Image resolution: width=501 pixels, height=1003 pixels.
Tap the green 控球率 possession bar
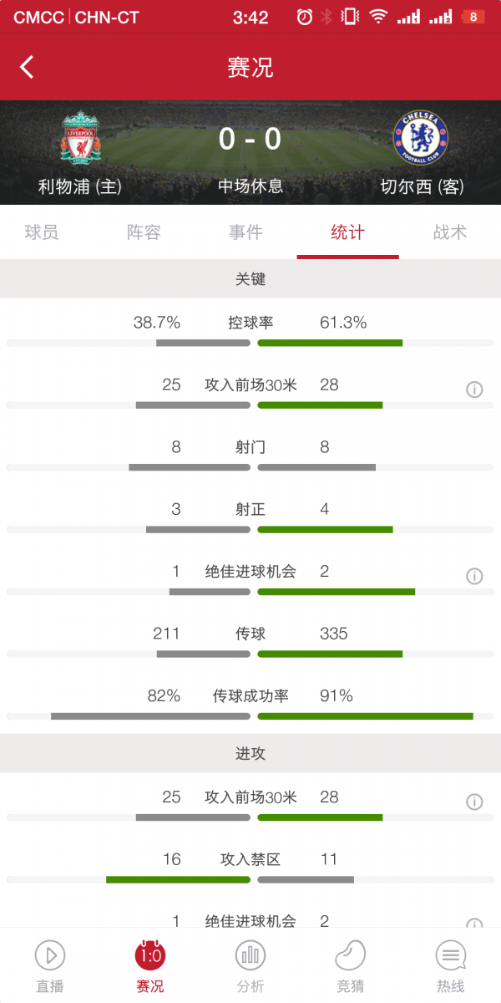tap(330, 343)
